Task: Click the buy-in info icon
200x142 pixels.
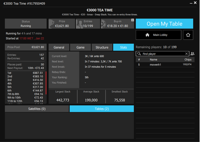Action: coord(133,20)
